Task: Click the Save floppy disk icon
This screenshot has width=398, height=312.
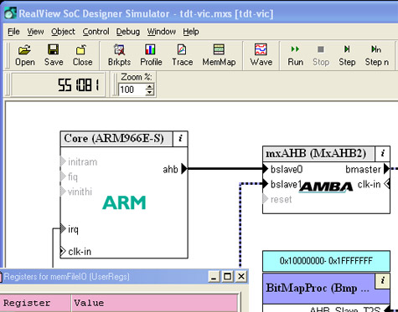Action: (54, 55)
